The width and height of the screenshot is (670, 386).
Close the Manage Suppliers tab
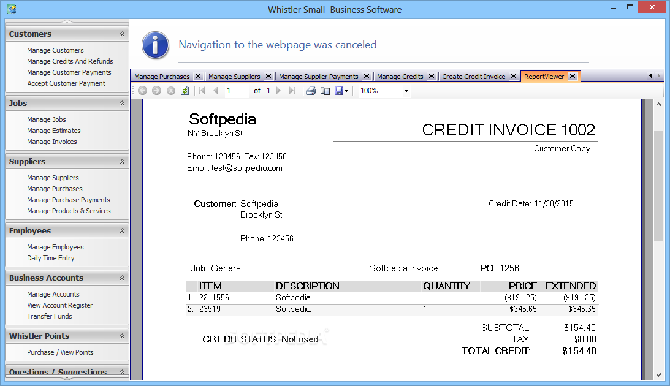pos(268,76)
